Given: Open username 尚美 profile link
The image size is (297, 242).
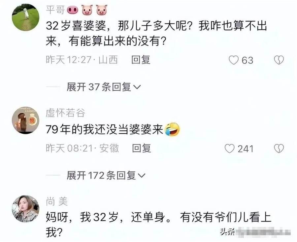Looking at the screenshot, I should click(x=57, y=202).
